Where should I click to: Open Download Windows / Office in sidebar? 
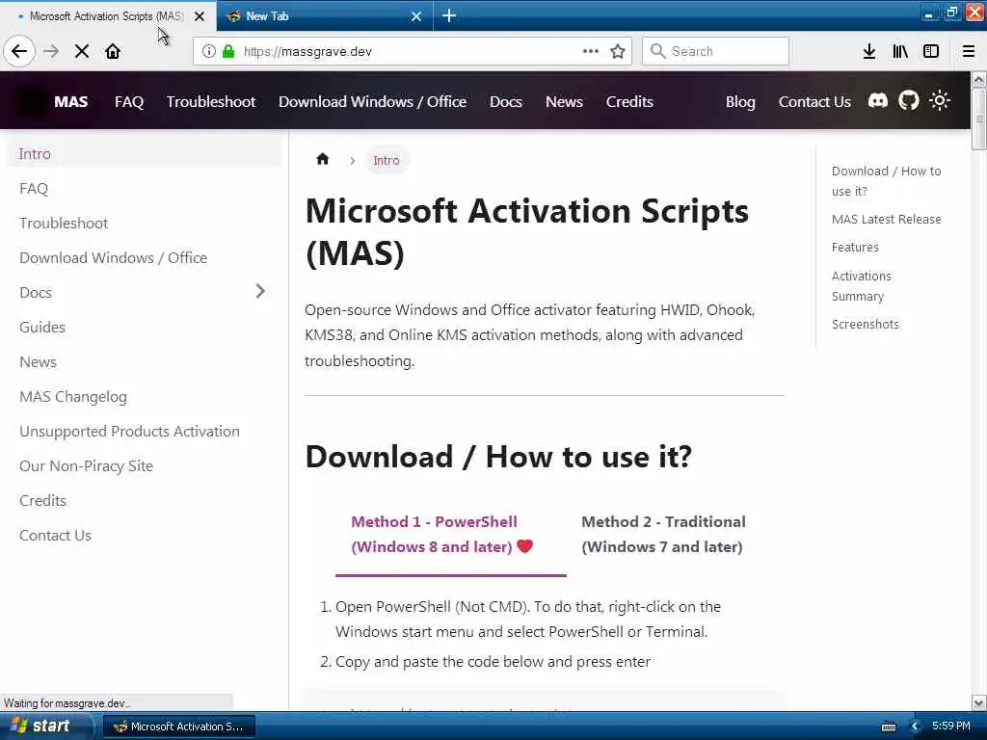point(145,257)
